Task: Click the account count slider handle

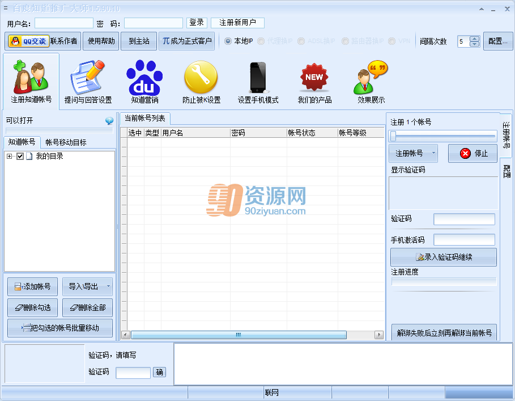Action: [393, 136]
